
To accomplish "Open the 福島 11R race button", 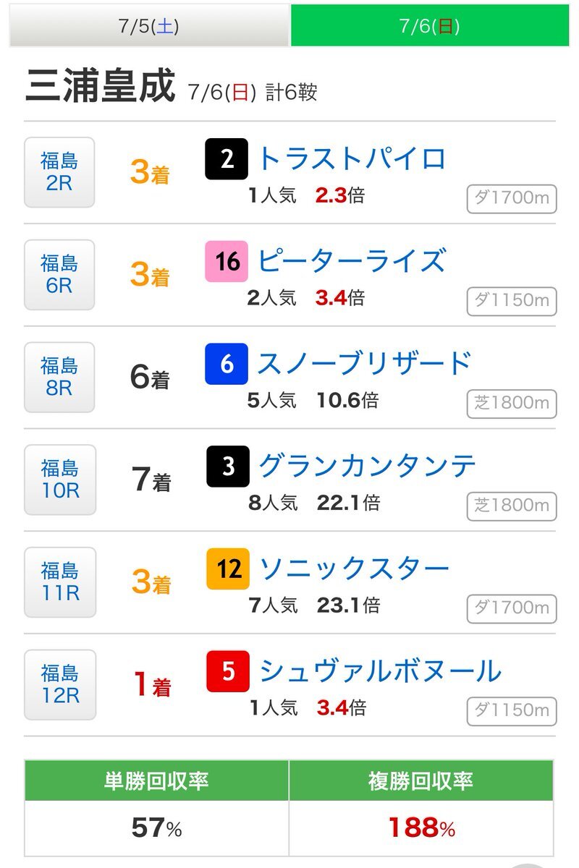I will (59, 582).
